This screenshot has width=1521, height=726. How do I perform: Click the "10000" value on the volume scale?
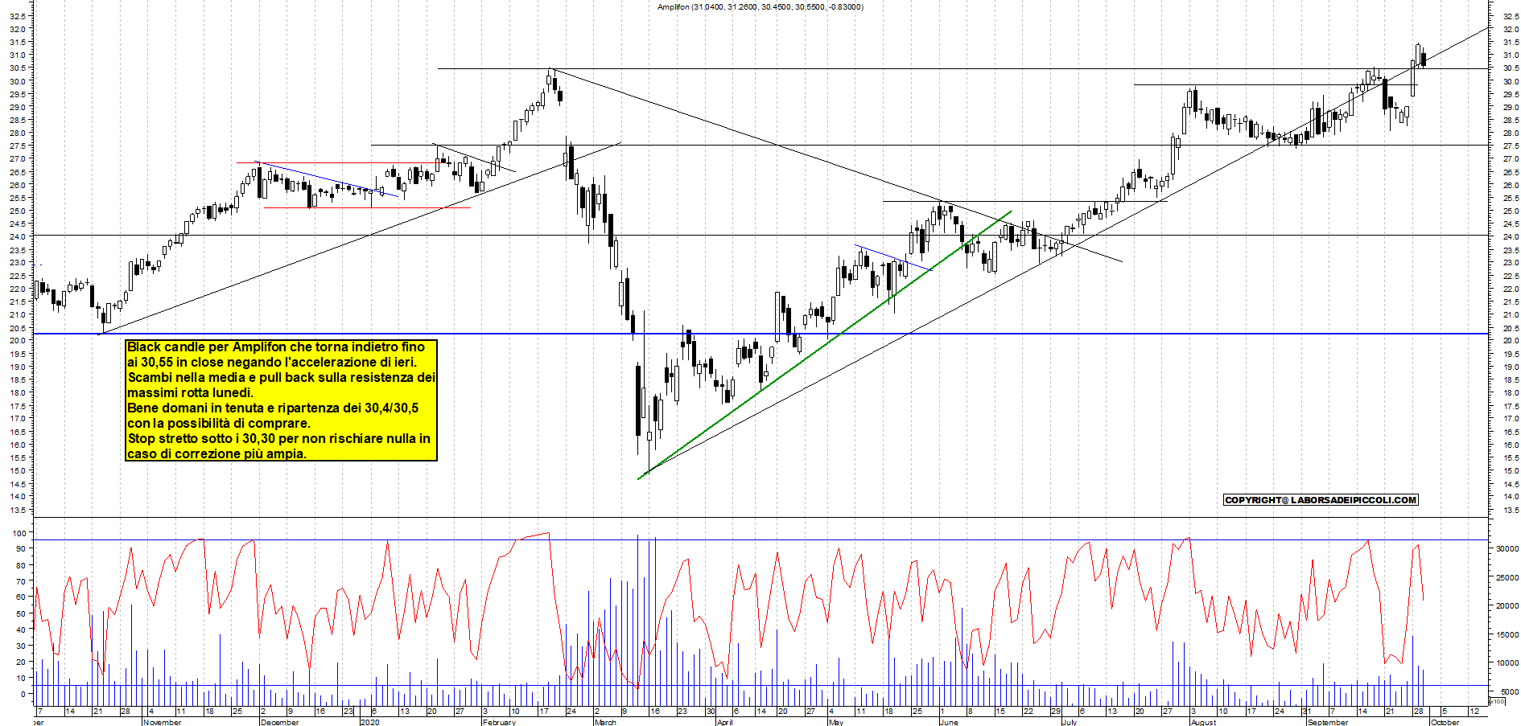1507,663
